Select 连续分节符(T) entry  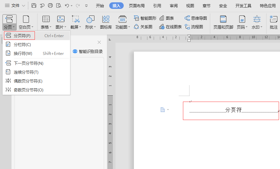pos(36,72)
